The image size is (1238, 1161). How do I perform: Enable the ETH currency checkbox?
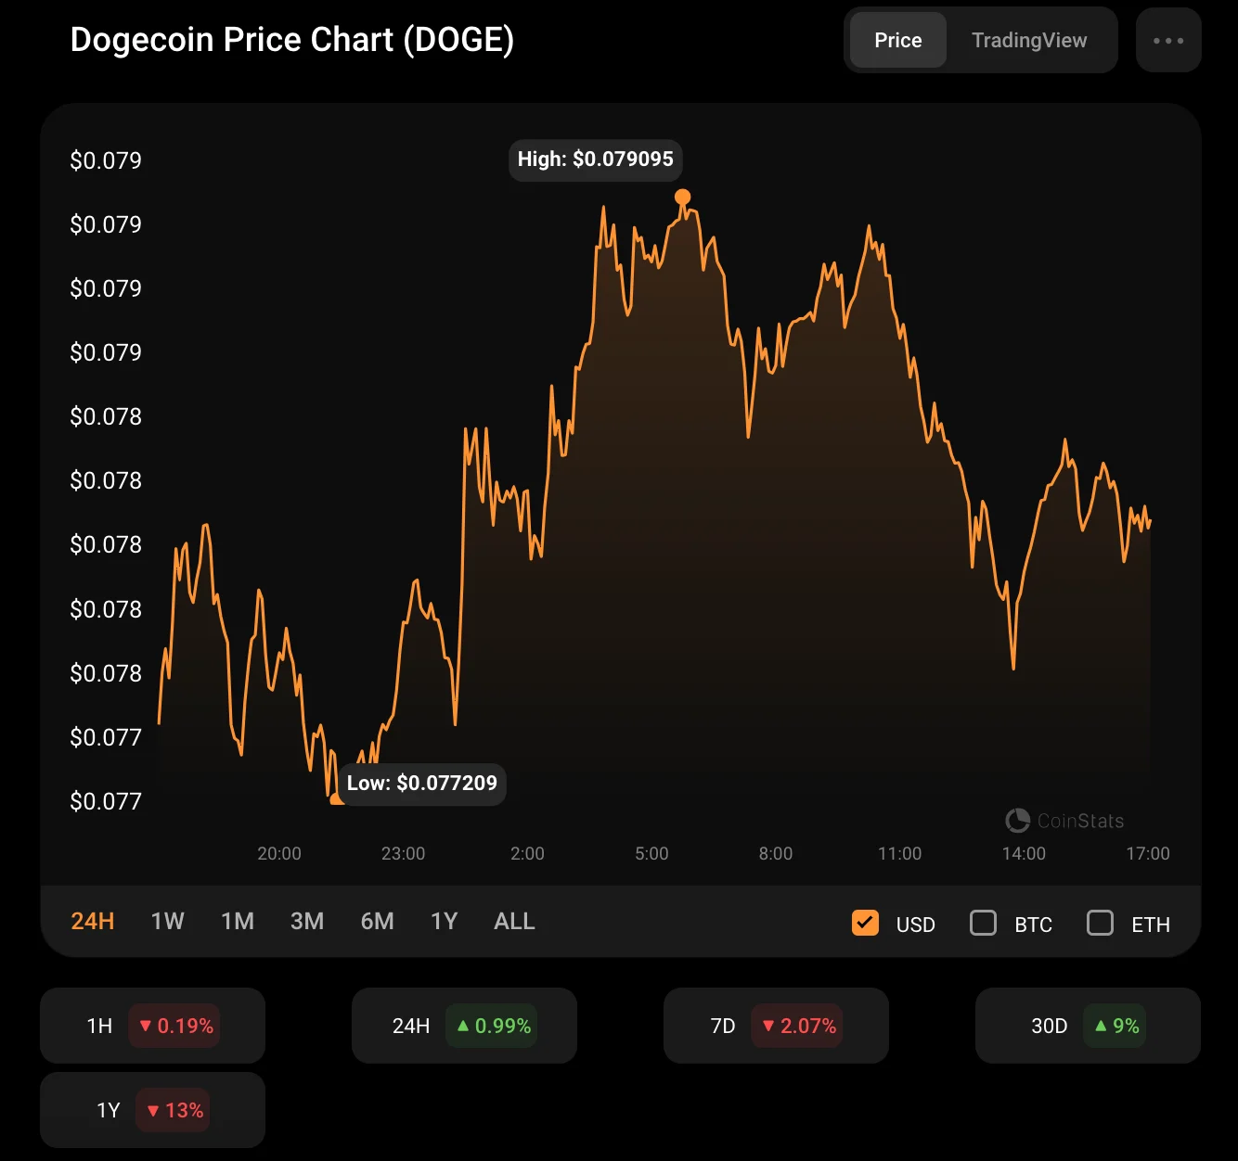click(1100, 923)
